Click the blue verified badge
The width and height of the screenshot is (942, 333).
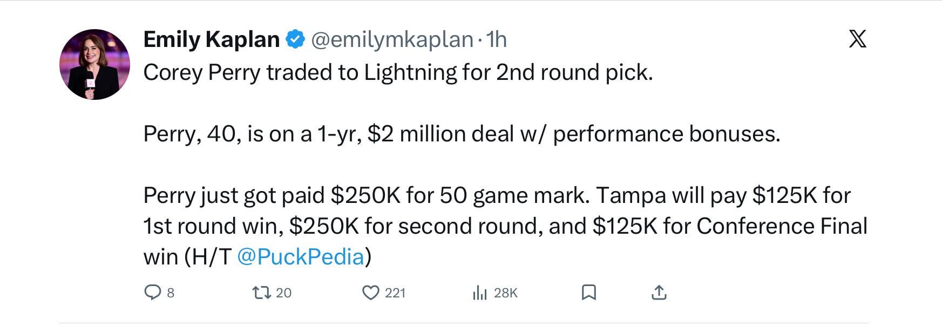[295, 39]
